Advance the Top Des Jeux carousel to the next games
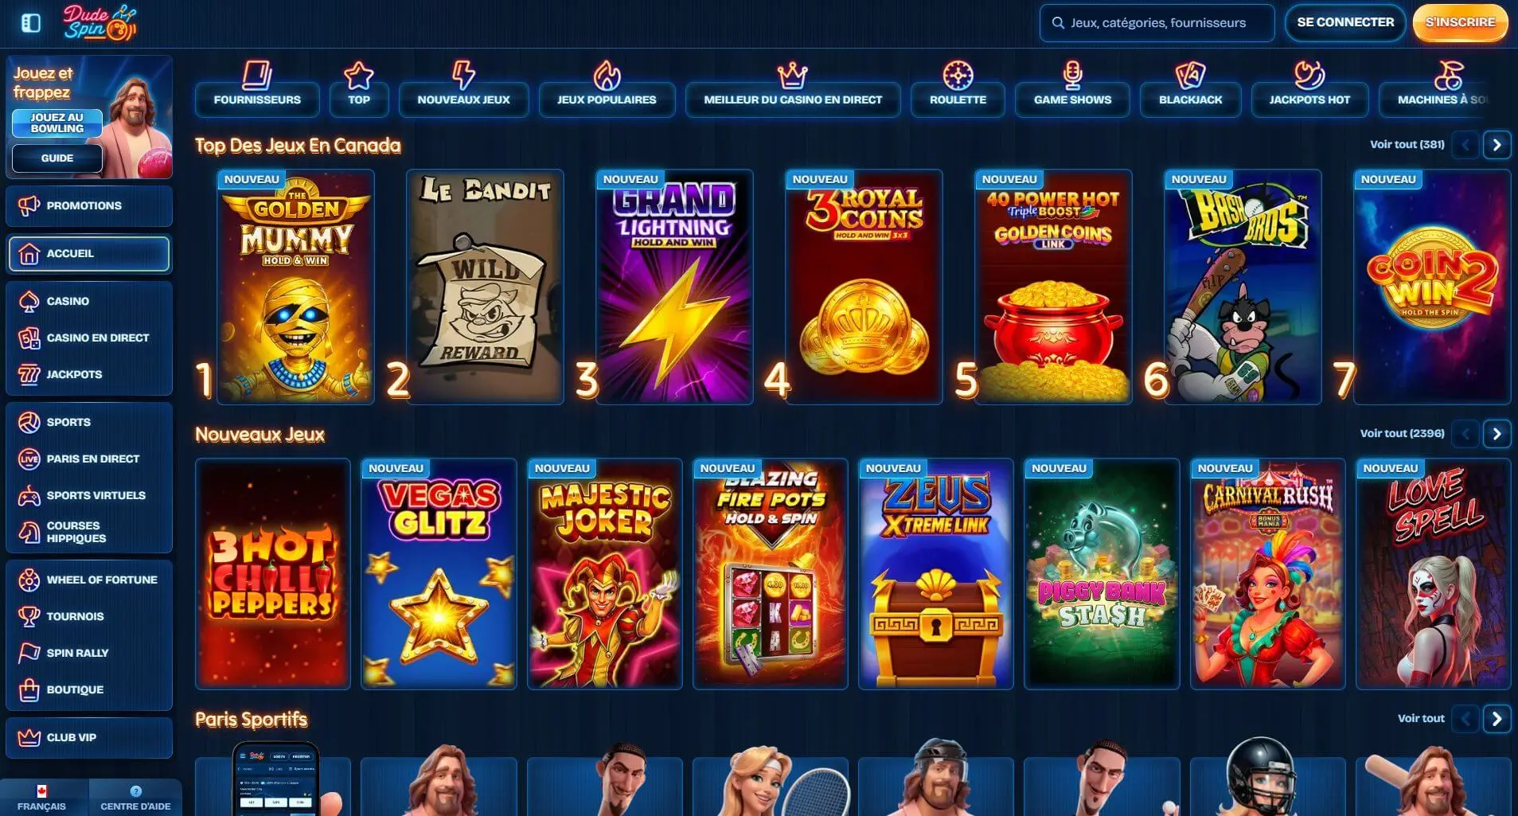This screenshot has width=1518, height=816. pyautogui.click(x=1497, y=145)
